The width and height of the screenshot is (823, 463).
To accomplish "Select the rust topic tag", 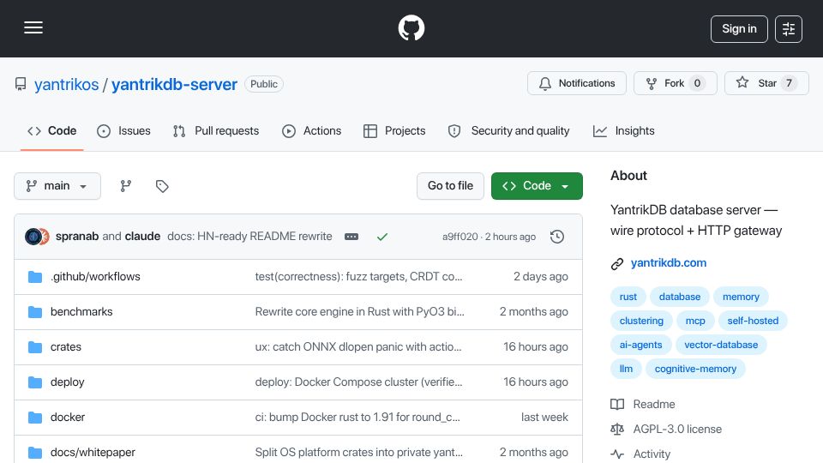I will click(628, 298).
